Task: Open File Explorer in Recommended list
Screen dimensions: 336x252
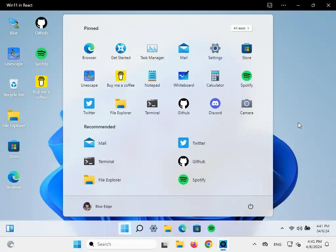Action: (x=102, y=180)
